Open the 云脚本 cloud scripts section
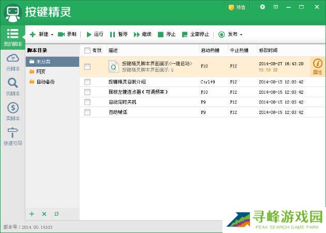326x233 pixels. click(x=12, y=62)
